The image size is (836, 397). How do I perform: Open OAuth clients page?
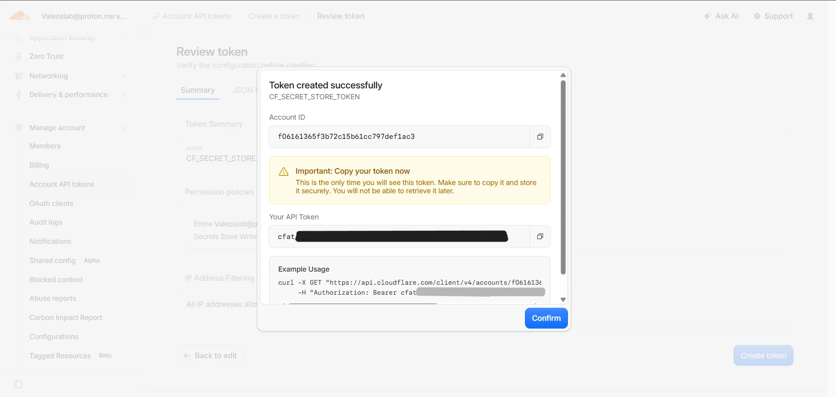tap(51, 204)
